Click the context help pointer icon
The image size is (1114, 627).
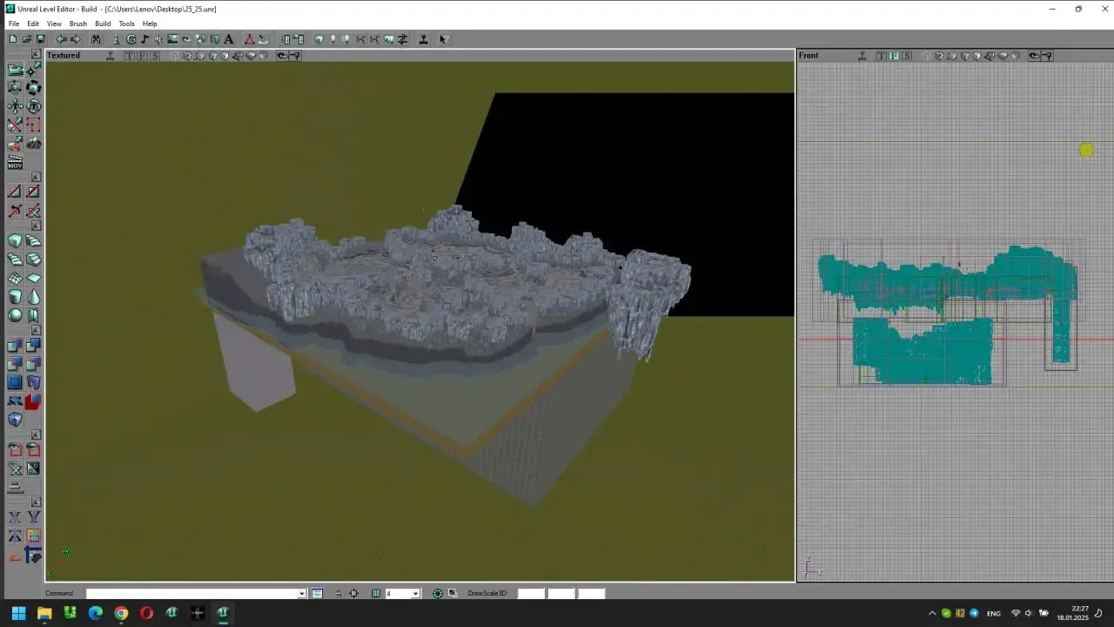[443, 39]
